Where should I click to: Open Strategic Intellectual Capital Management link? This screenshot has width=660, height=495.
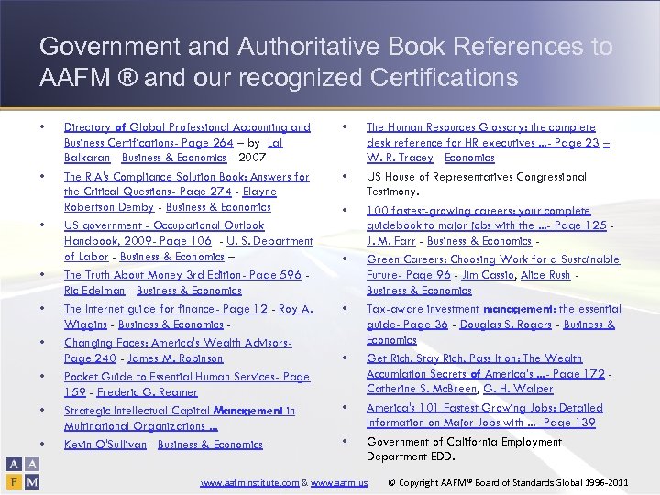click(180, 418)
